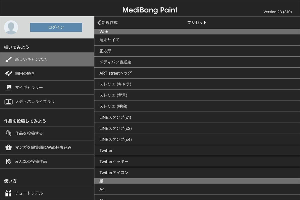Click the paperclip icon for みんなの投稿作品
The width and height of the screenshot is (300, 200).
[x=8, y=161]
